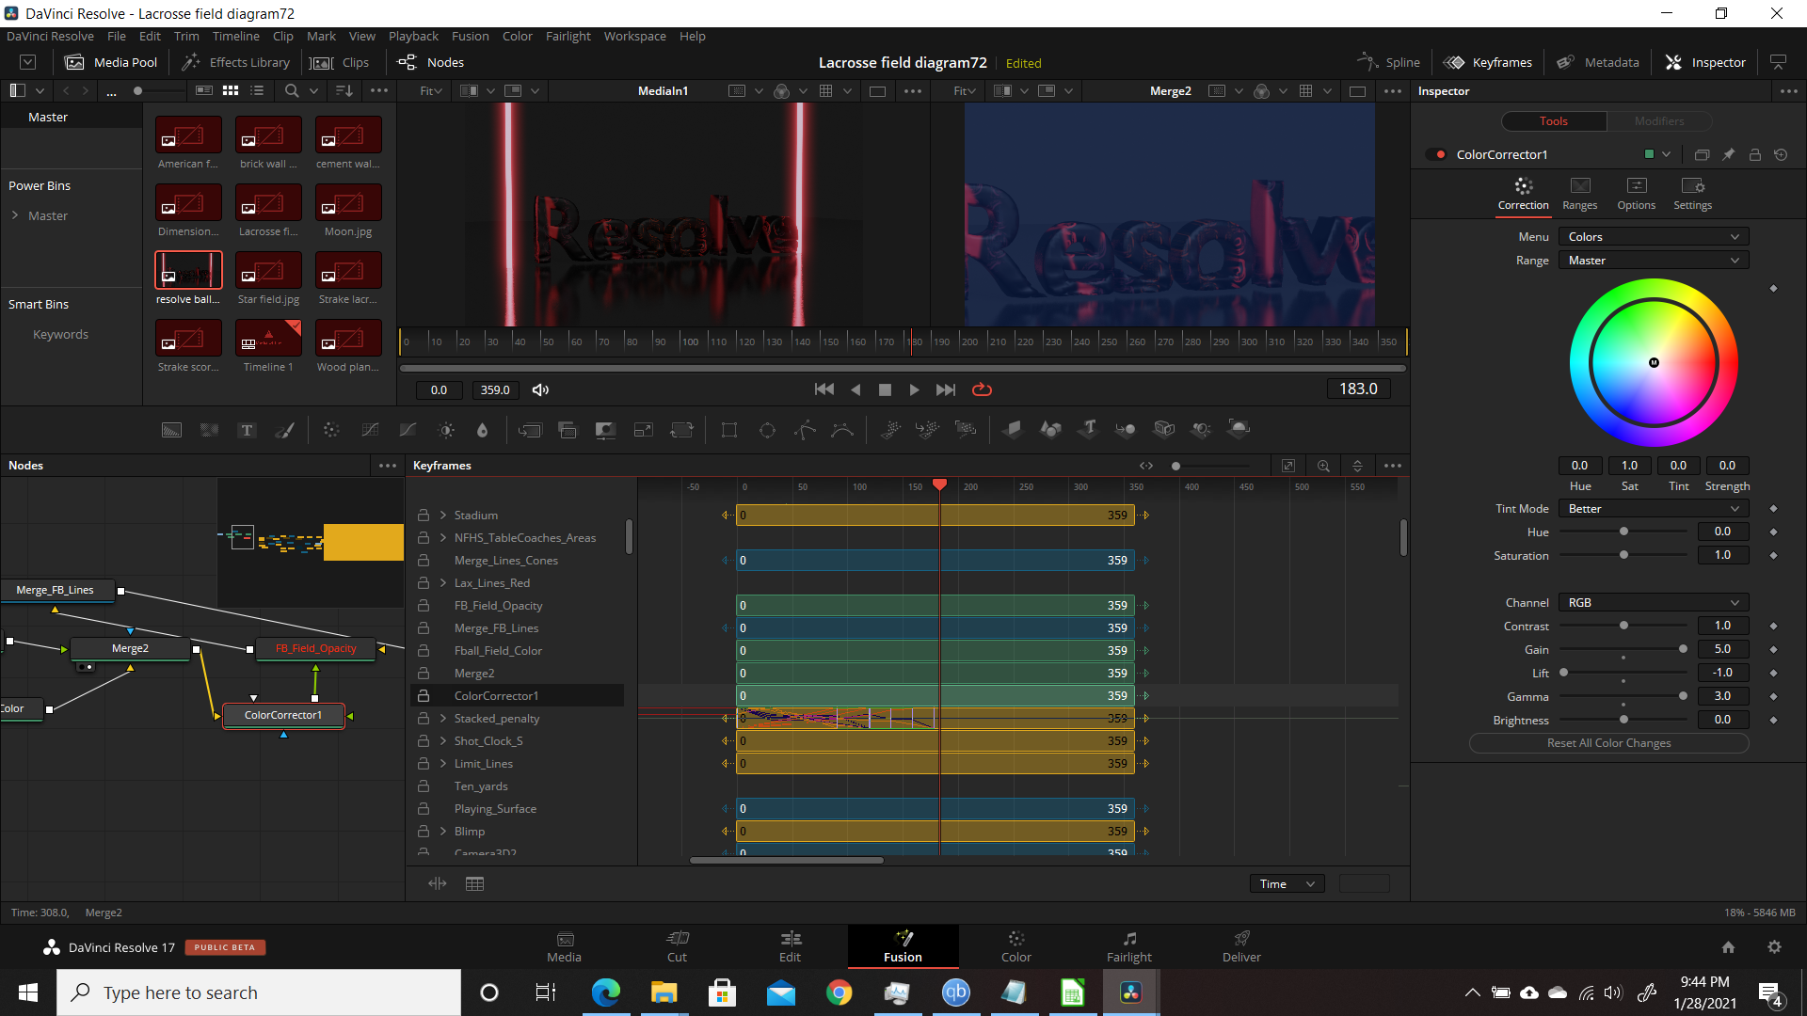The image size is (1807, 1016).
Task: Open the Tint Mode dropdown
Action: (1654, 509)
